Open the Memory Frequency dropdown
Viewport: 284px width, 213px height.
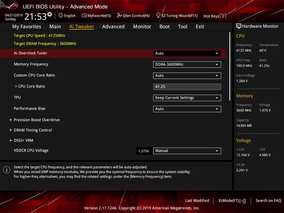tap(187, 64)
